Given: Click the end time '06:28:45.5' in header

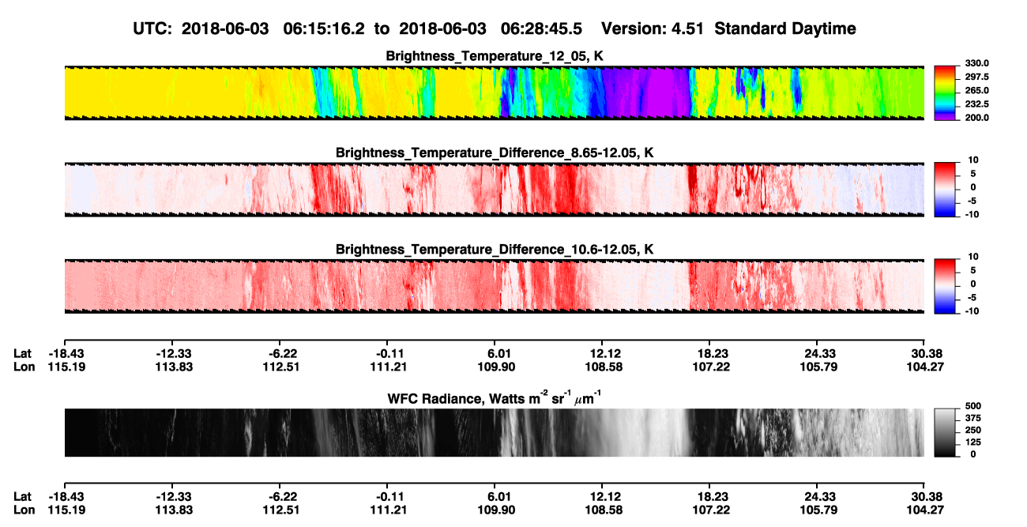Looking at the screenshot, I should [x=541, y=28].
